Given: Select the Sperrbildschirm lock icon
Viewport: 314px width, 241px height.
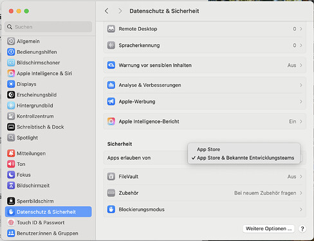Looking at the screenshot, I should pos(11,201).
